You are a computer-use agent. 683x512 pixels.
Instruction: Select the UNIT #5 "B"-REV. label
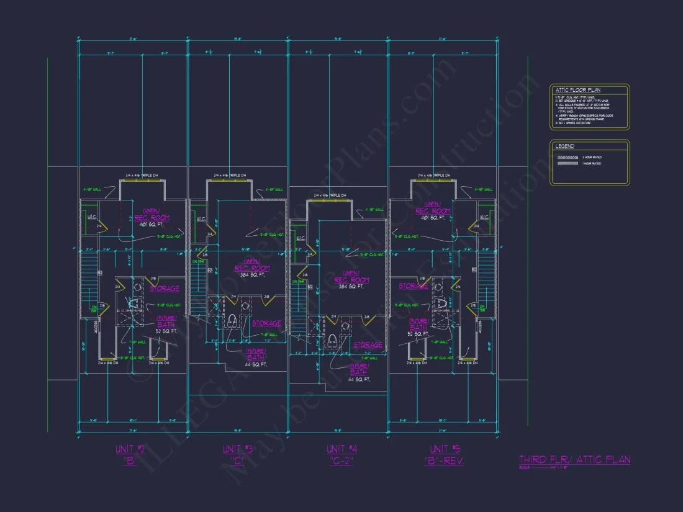(x=443, y=454)
